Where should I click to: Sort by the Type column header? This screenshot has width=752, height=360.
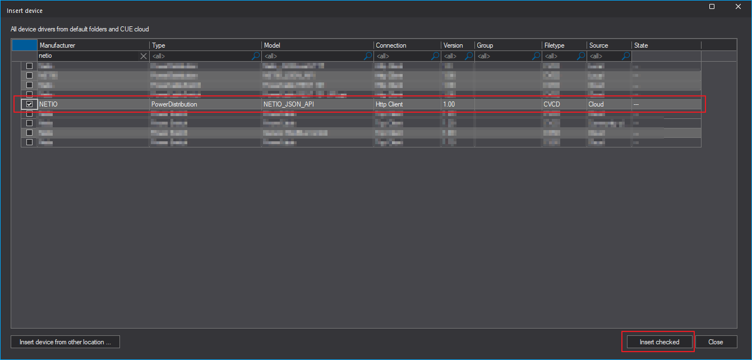pos(205,45)
